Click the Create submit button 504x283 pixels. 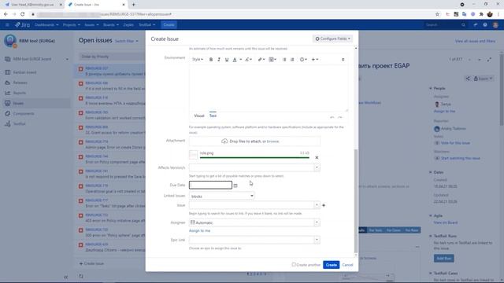[331, 265]
